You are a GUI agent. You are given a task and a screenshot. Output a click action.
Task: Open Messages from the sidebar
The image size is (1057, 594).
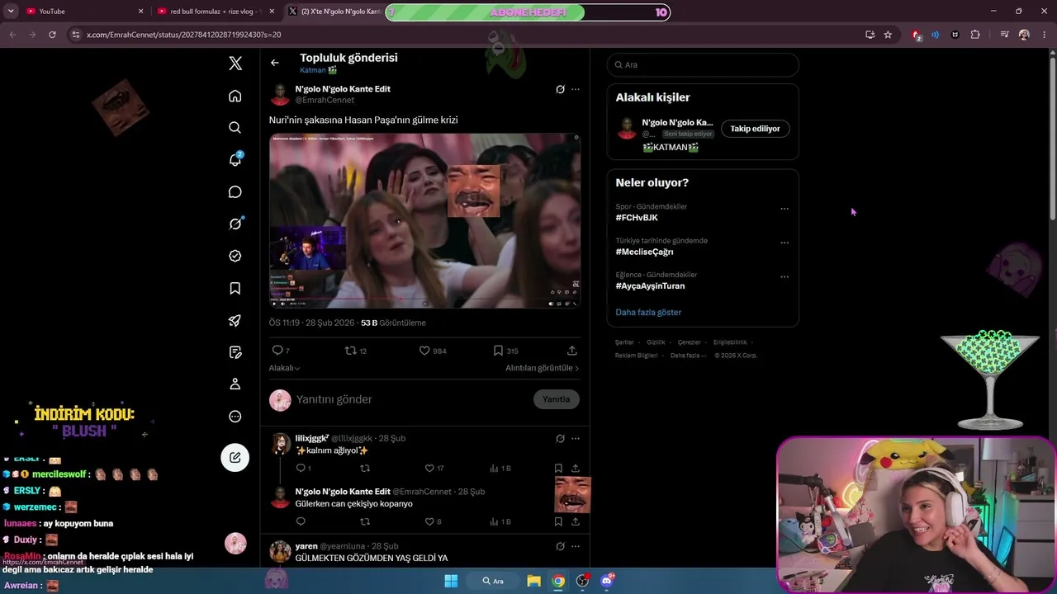(235, 192)
